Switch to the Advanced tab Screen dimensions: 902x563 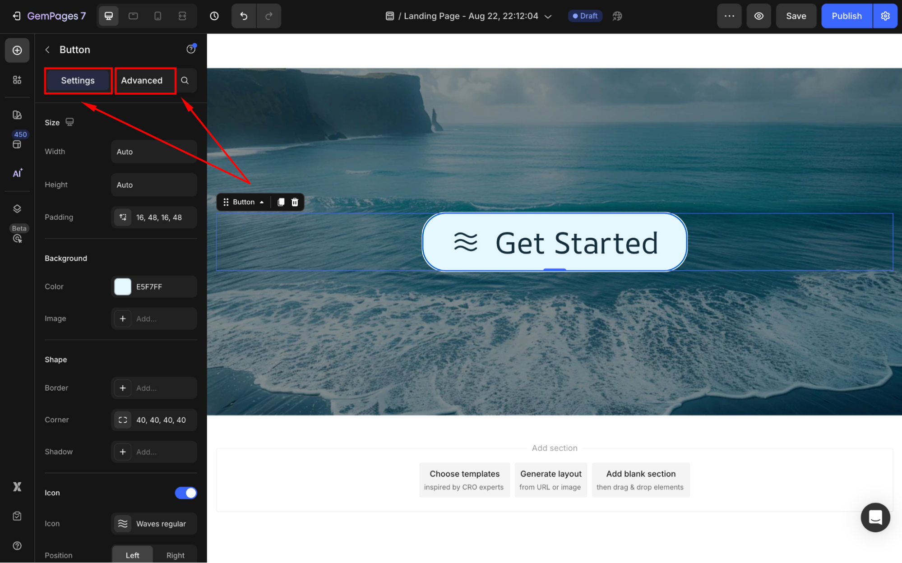(142, 81)
